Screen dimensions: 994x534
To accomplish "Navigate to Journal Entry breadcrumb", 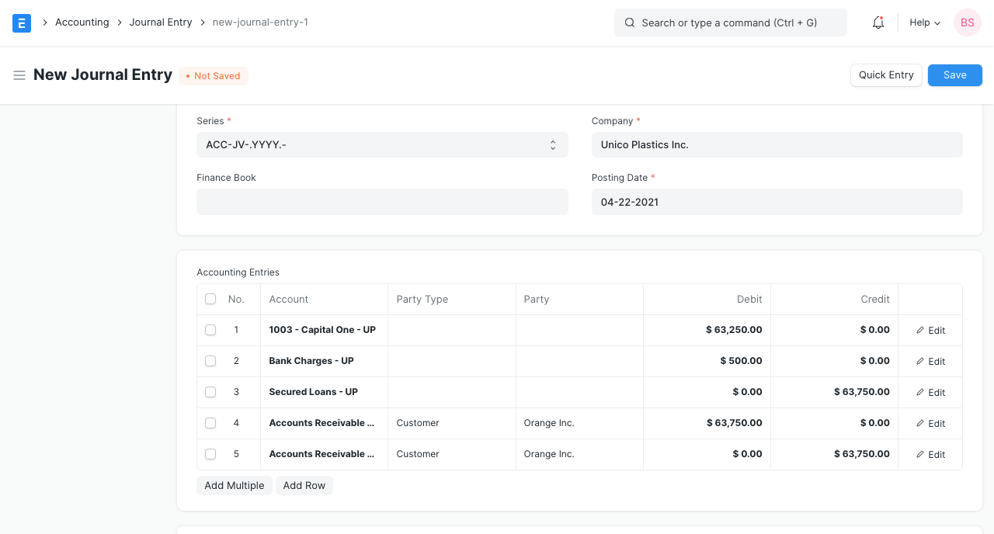I will tap(161, 23).
